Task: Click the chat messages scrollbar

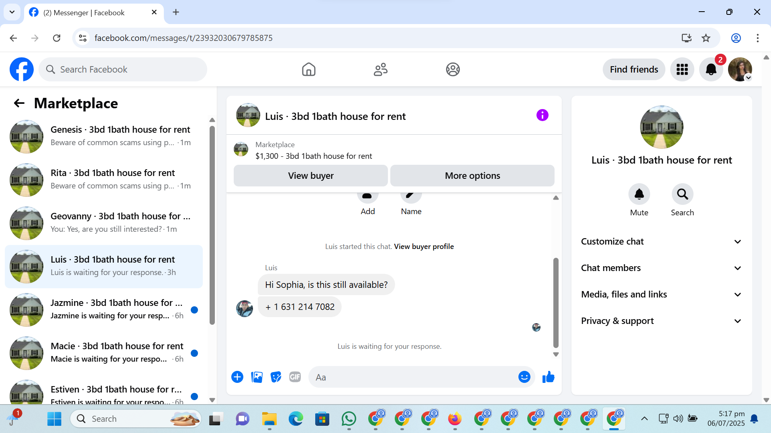Action: [556, 303]
